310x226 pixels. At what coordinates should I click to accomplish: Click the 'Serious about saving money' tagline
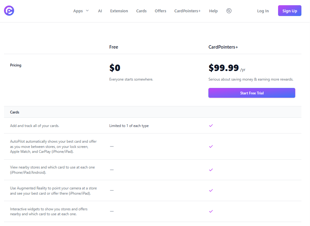click(251, 79)
